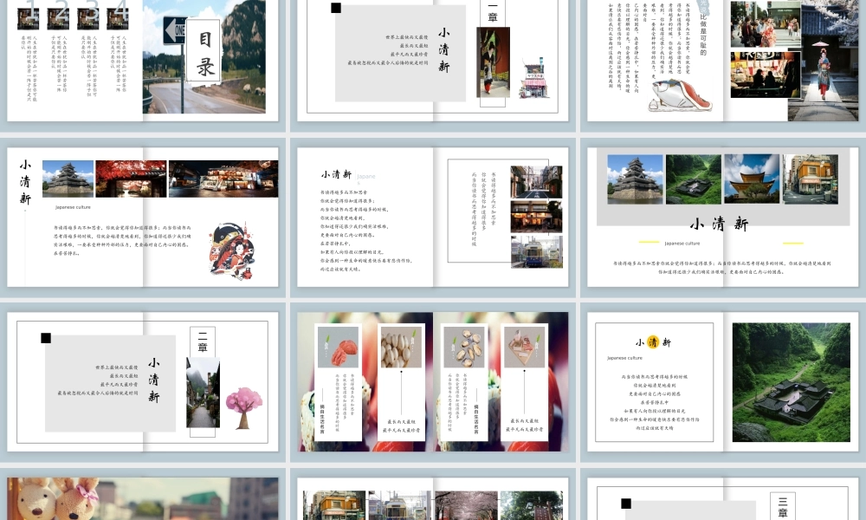Screen dimensions: 866x520
Task: Click the colorful geisha and koi illustration
Action: pos(232,250)
